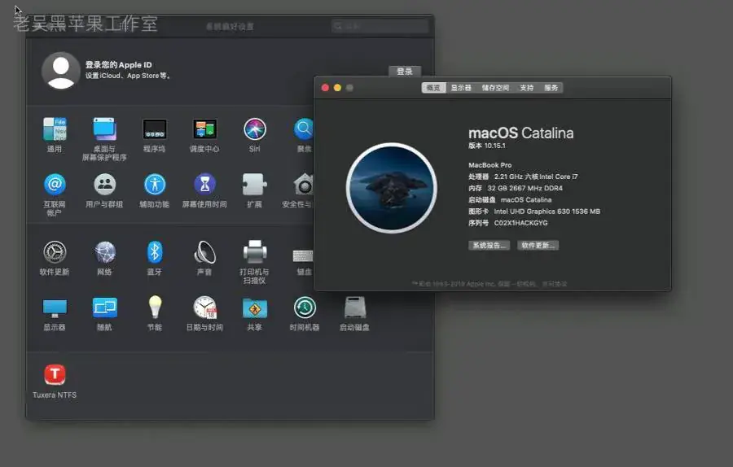Open 时间机器 (Time Machine) preferences

pyautogui.click(x=305, y=308)
